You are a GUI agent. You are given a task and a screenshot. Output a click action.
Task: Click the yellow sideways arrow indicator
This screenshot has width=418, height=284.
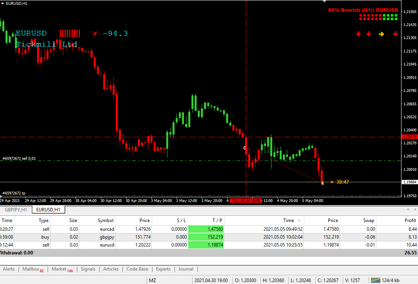[381, 34]
